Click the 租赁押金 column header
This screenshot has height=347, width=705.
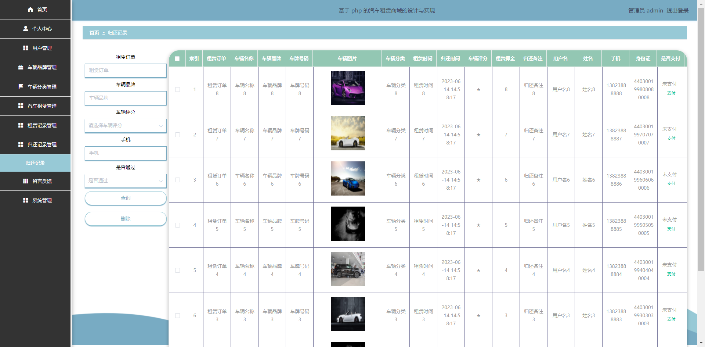pos(506,59)
